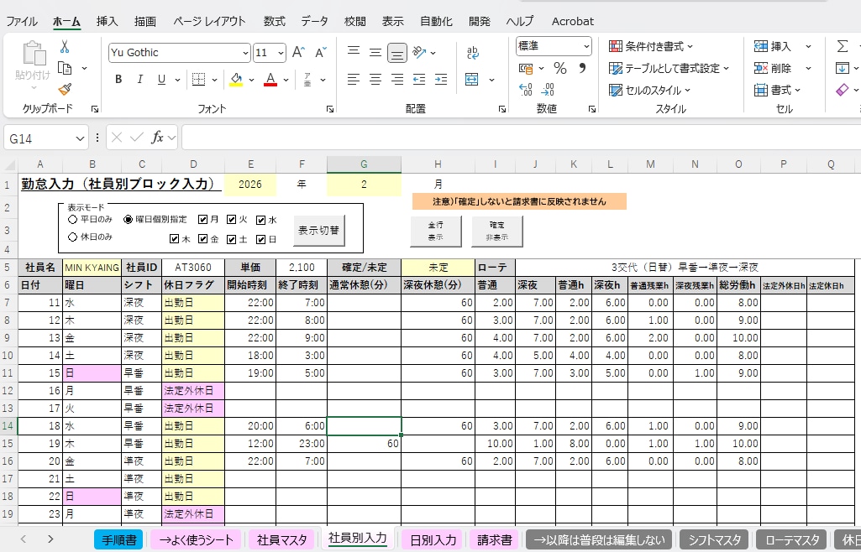Uncheck the 土 checkbox

[231, 240]
